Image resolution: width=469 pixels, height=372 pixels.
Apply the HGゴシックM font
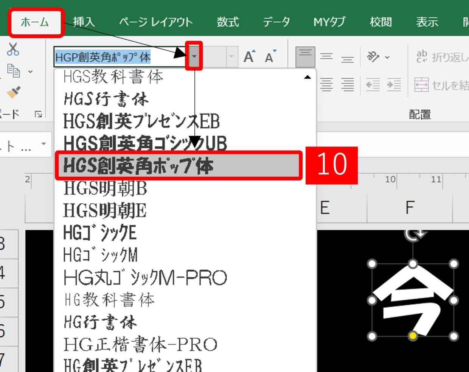[185, 255]
